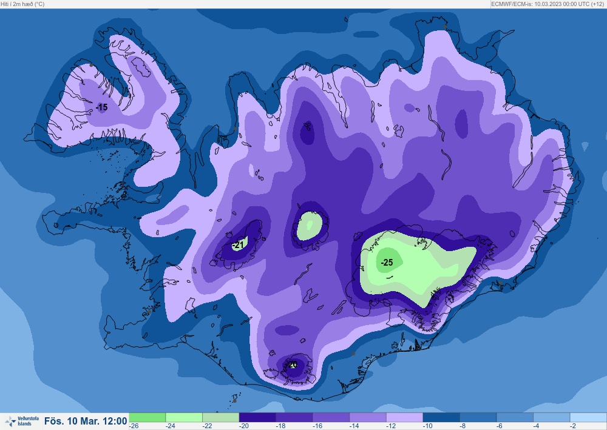Select the palest blue legend swatch right of -2
The height and width of the screenshot is (430, 607).
click(x=588, y=418)
